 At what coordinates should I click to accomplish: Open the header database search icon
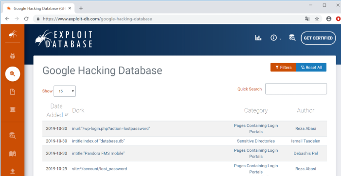(x=292, y=38)
